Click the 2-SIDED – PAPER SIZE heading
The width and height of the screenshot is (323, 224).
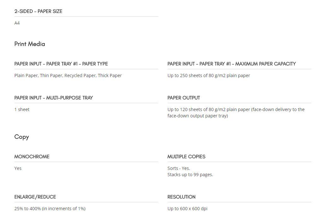(x=38, y=11)
